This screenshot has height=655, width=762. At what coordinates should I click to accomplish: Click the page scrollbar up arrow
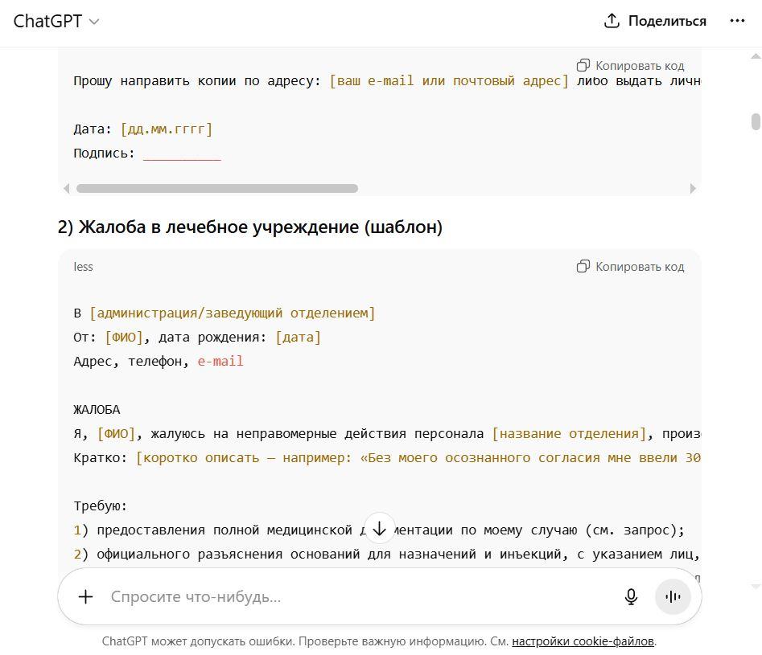click(x=756, y=56)
